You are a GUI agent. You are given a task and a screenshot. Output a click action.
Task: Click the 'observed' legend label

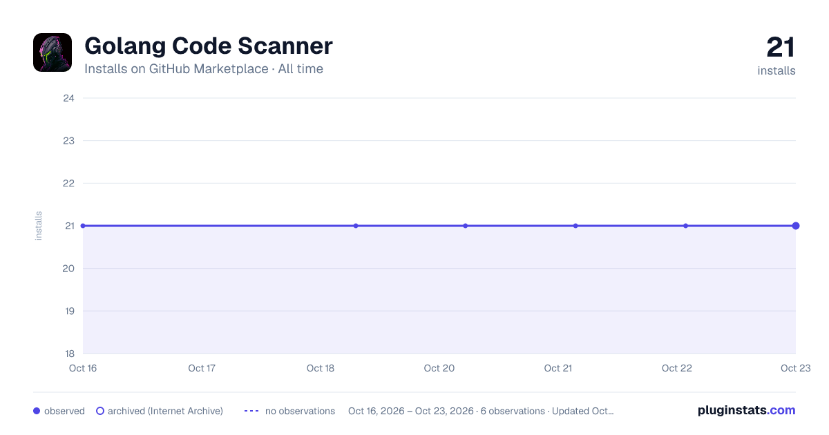[64, 411]
